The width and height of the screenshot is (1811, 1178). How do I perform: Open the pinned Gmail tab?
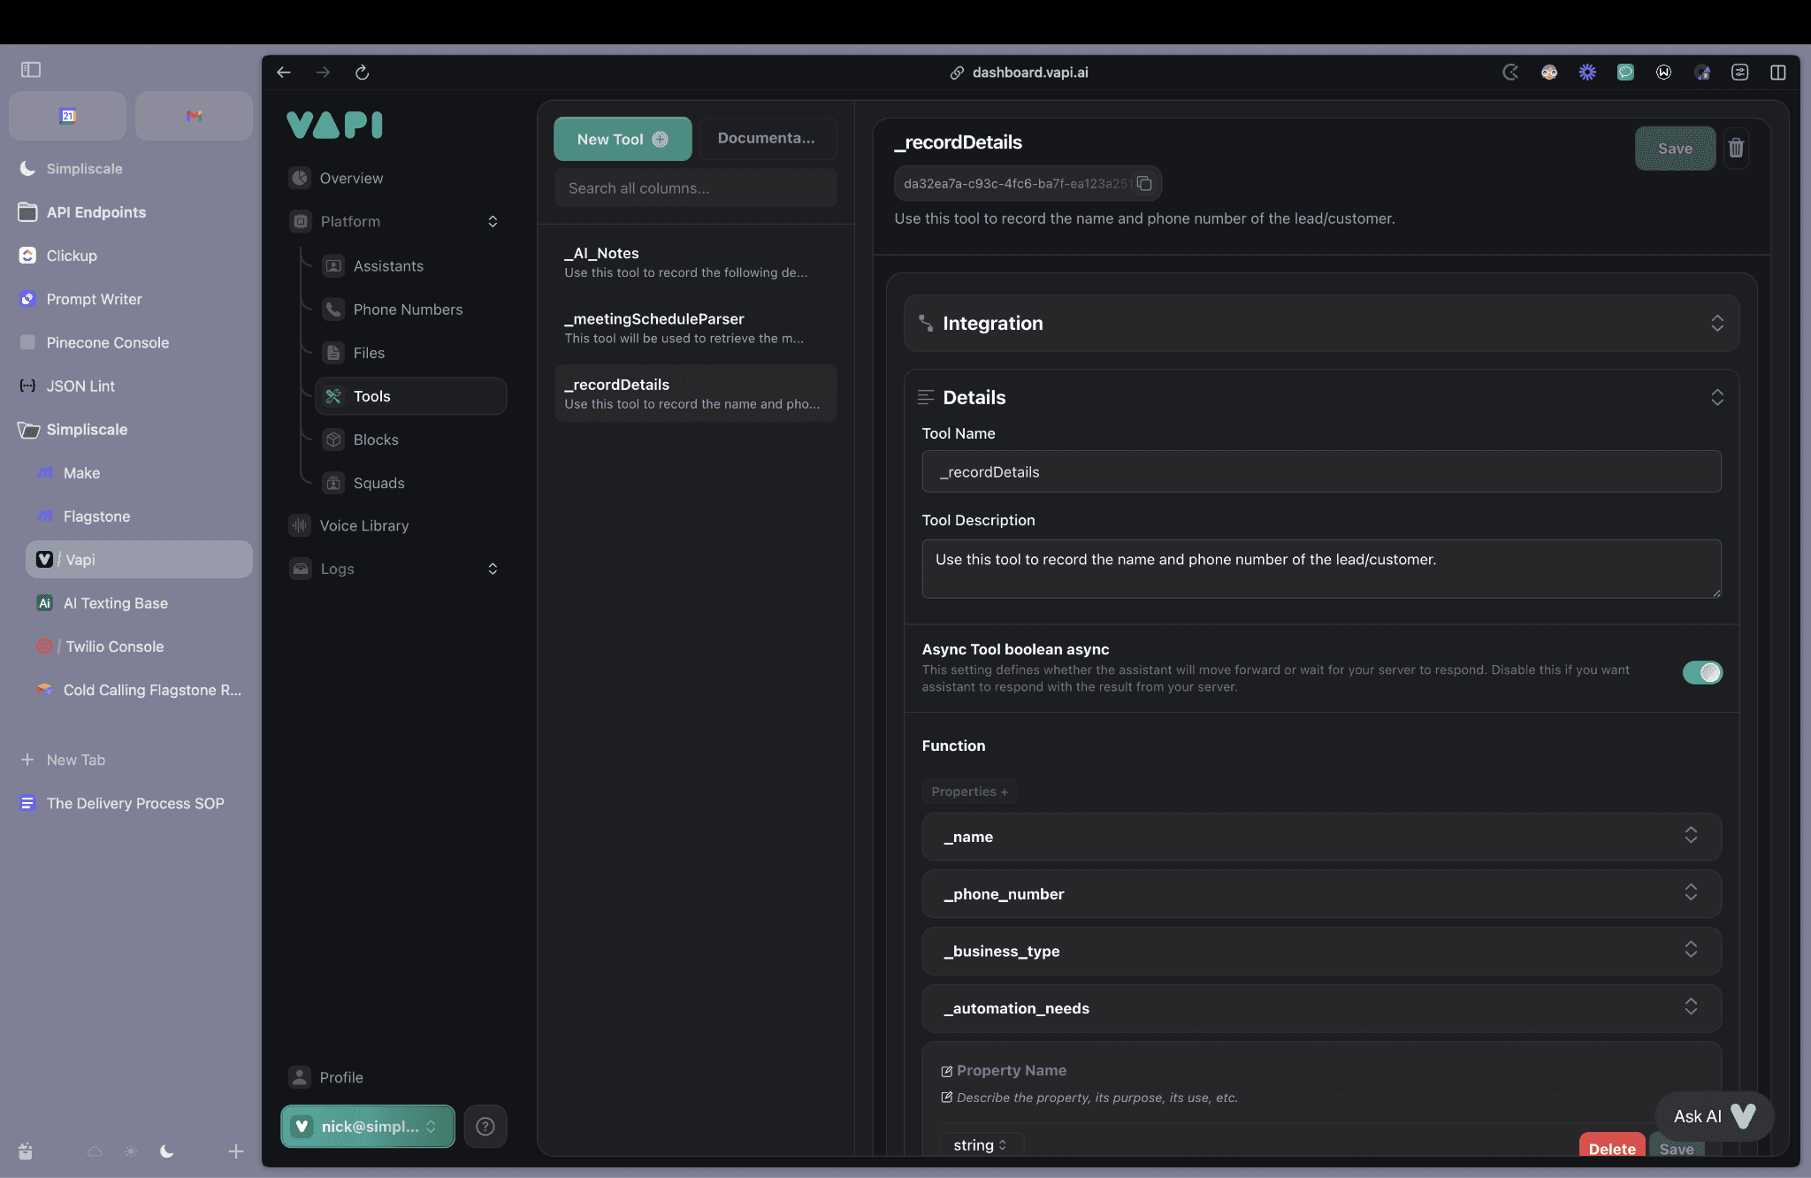click(x=194, y=116)
